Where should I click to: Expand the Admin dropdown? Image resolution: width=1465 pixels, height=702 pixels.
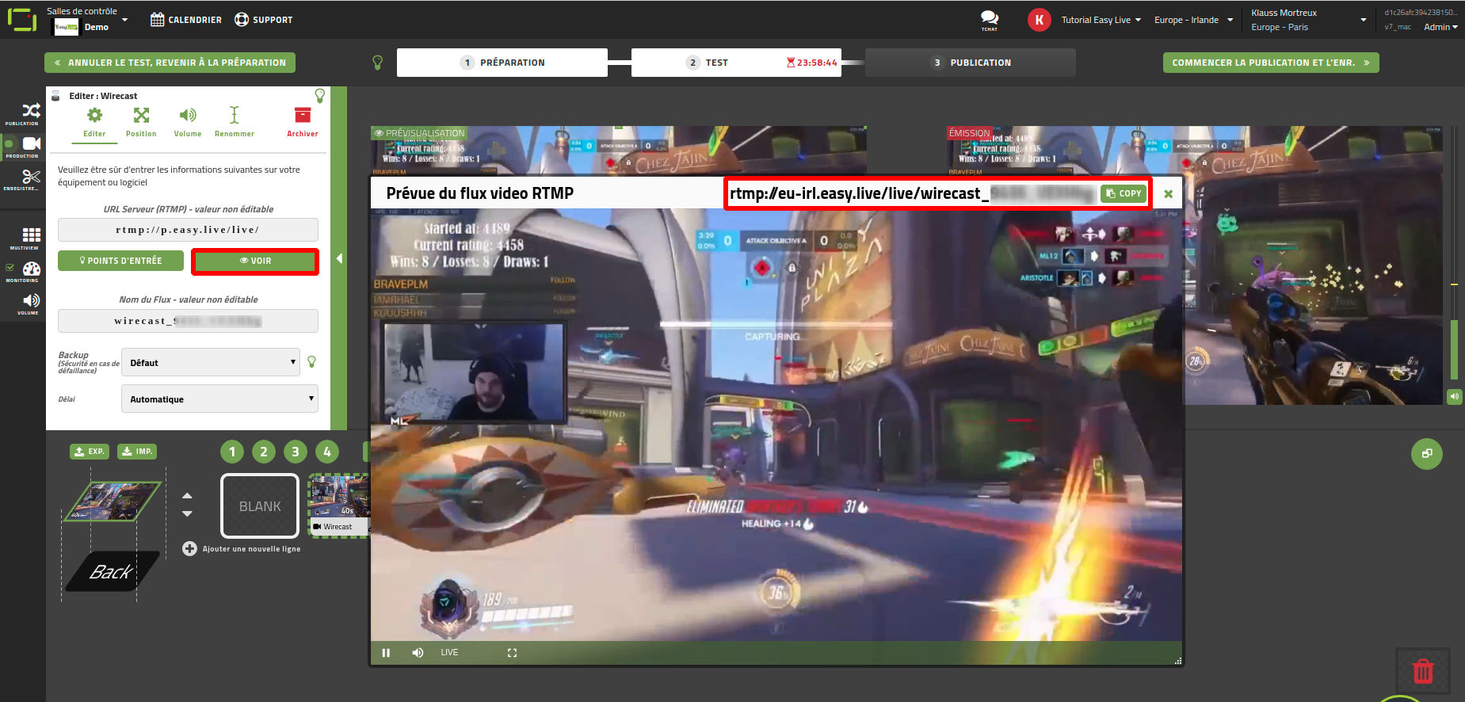[1440, 27]
